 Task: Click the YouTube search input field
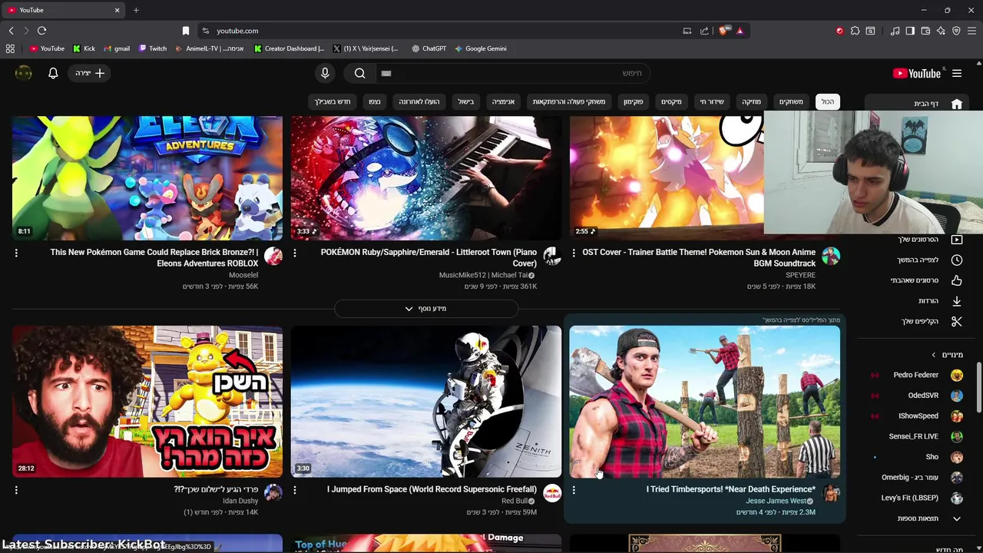[x=511, y=73]
